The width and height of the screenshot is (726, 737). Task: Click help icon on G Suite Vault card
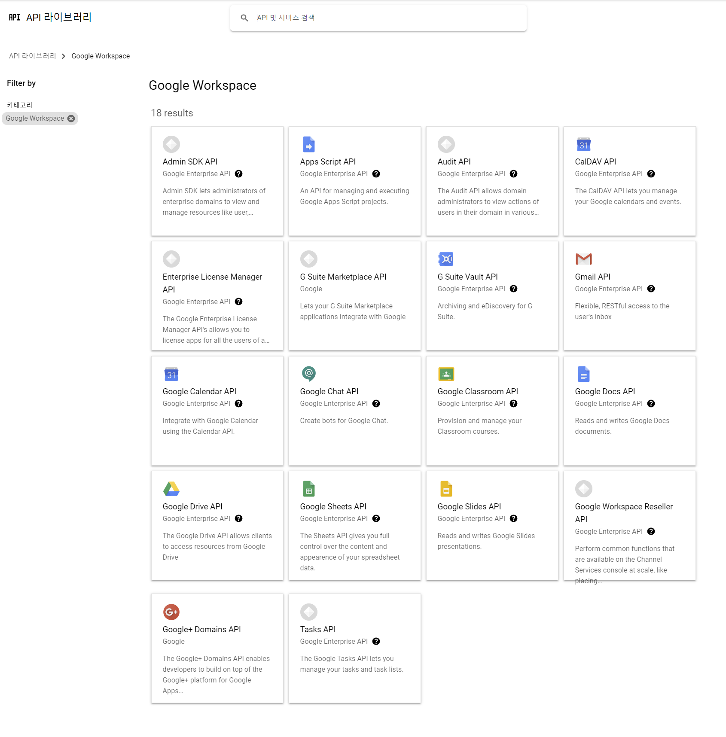coord(513,289)
